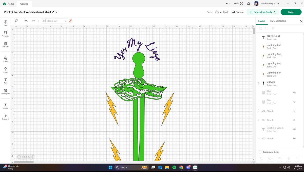Viewport: 304px width, 172px height.
Task: Expand the Attach group above Meet in a Dream
Action: (259, 120)
